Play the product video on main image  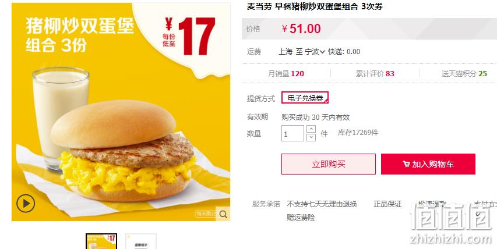[x=26, y=204]
